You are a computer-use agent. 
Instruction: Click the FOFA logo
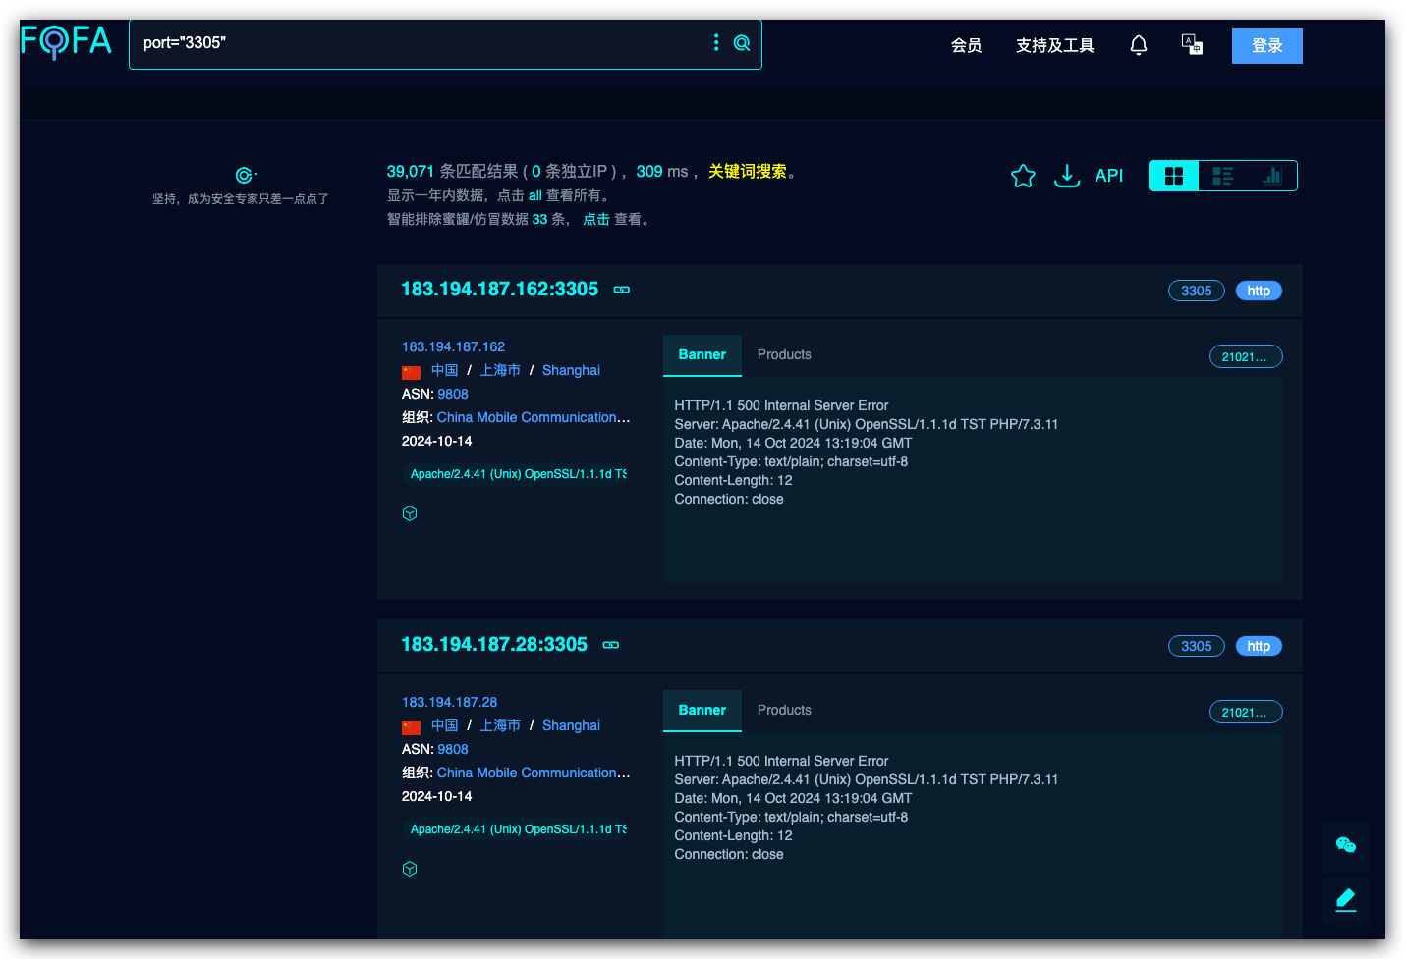pyautogui.click(x=66, y=41)
